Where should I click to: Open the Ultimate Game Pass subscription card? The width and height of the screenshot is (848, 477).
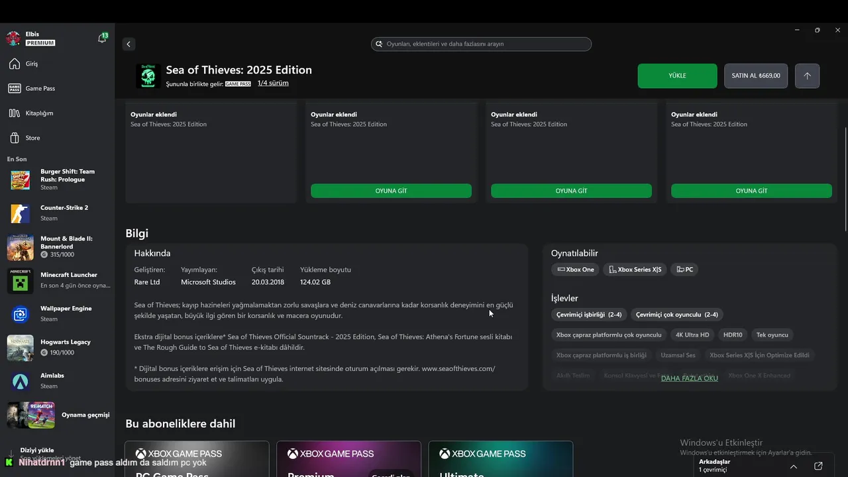[501, 459]
